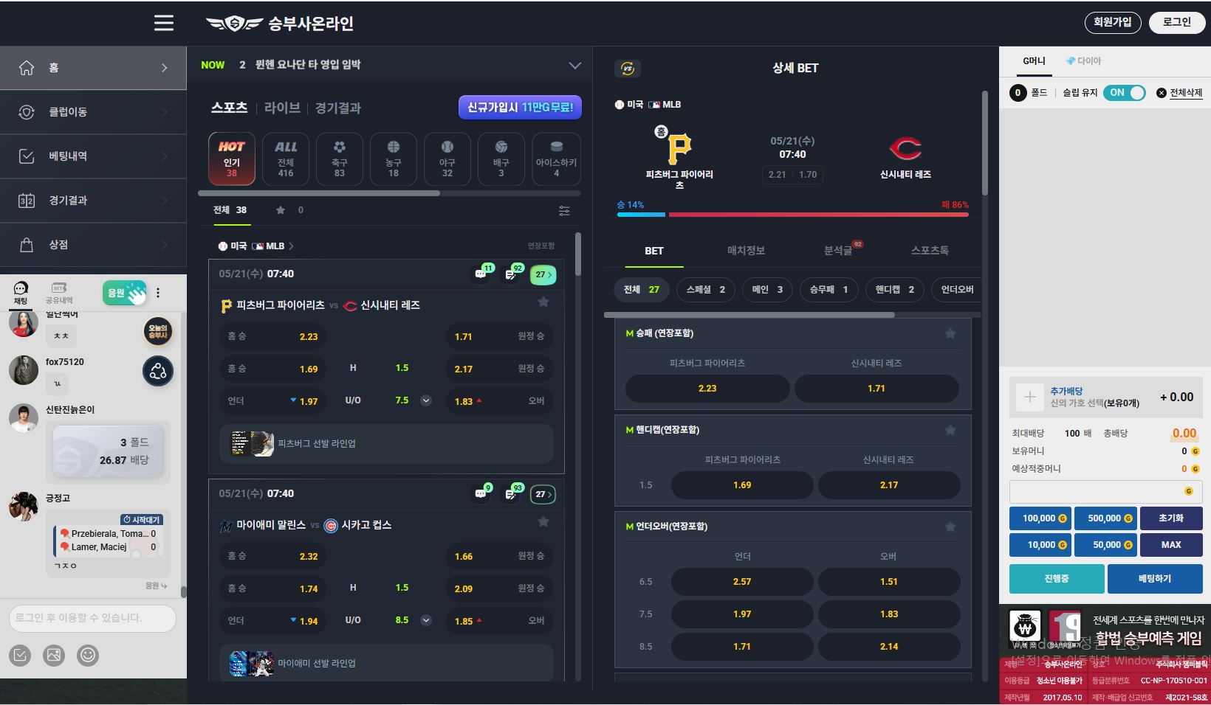Switch to the 매치정보 tab

[x=746, y=251]
